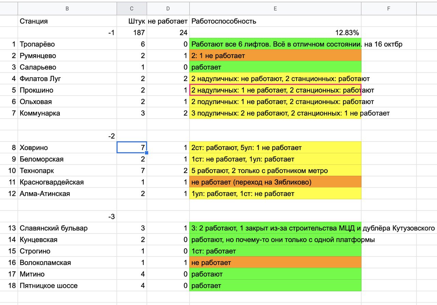The width and height of the screenshot is (437, 305).
Task: Select Кунцевская's status 'работают, но почему-то'
Action: [x=275, y=240]
